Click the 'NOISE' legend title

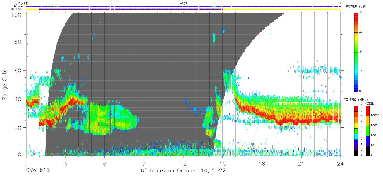(x=369, y=103)
